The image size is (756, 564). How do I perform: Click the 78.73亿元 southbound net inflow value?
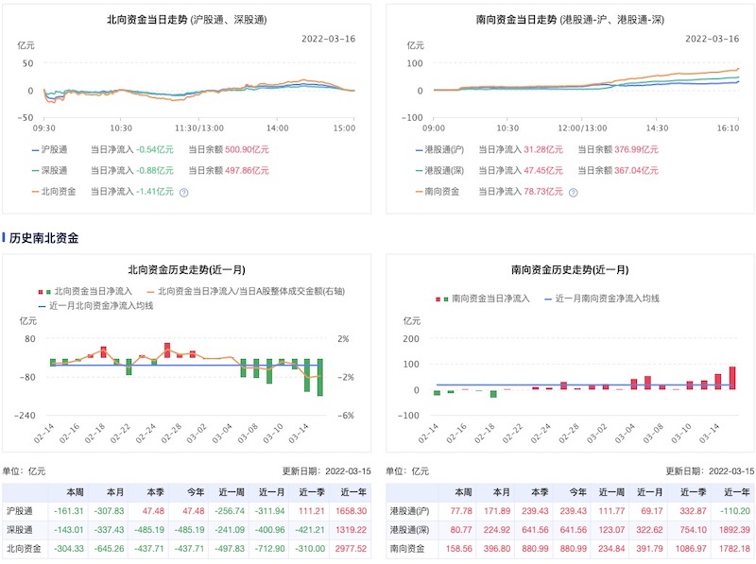click(543, 192)
